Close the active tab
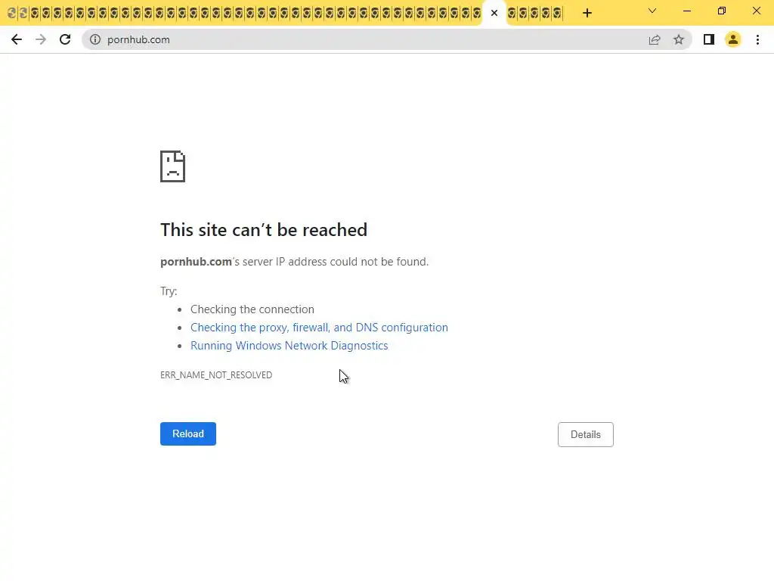 494,14
